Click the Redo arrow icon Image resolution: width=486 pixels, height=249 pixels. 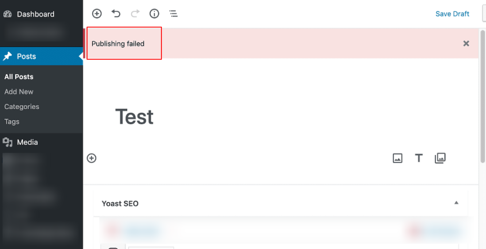[x=135, y=14]
